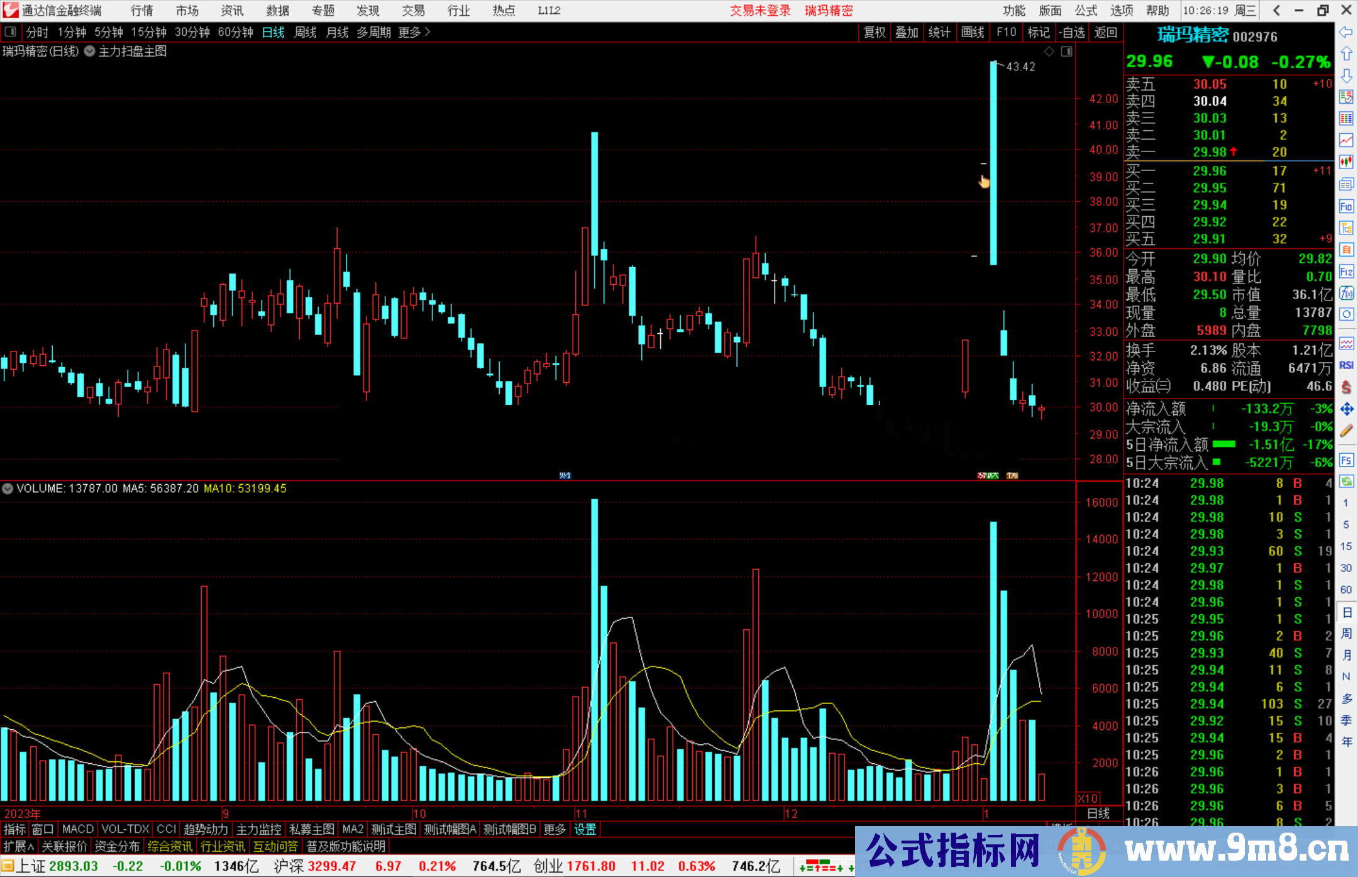The image size is (1358, 877).
Task: Click the candlestick chart icon in sidebar
Action: coord(1346,162)
